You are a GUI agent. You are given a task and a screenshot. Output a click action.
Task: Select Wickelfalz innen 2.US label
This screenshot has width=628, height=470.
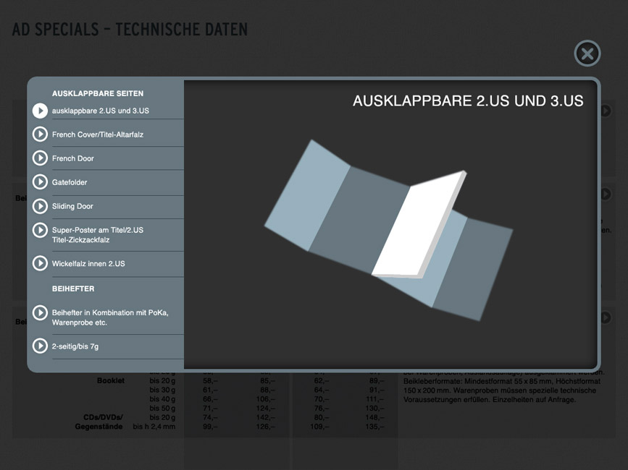click(88, 264)
